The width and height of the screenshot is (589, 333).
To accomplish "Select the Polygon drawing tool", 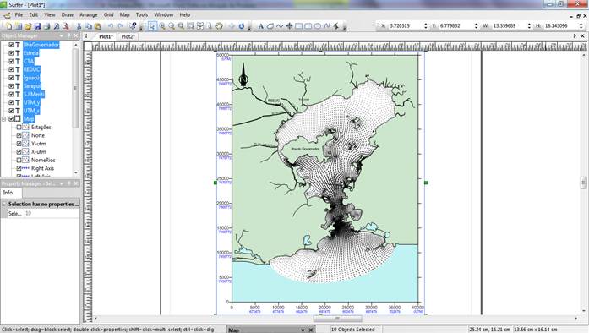I will click(x=270, y=26).
